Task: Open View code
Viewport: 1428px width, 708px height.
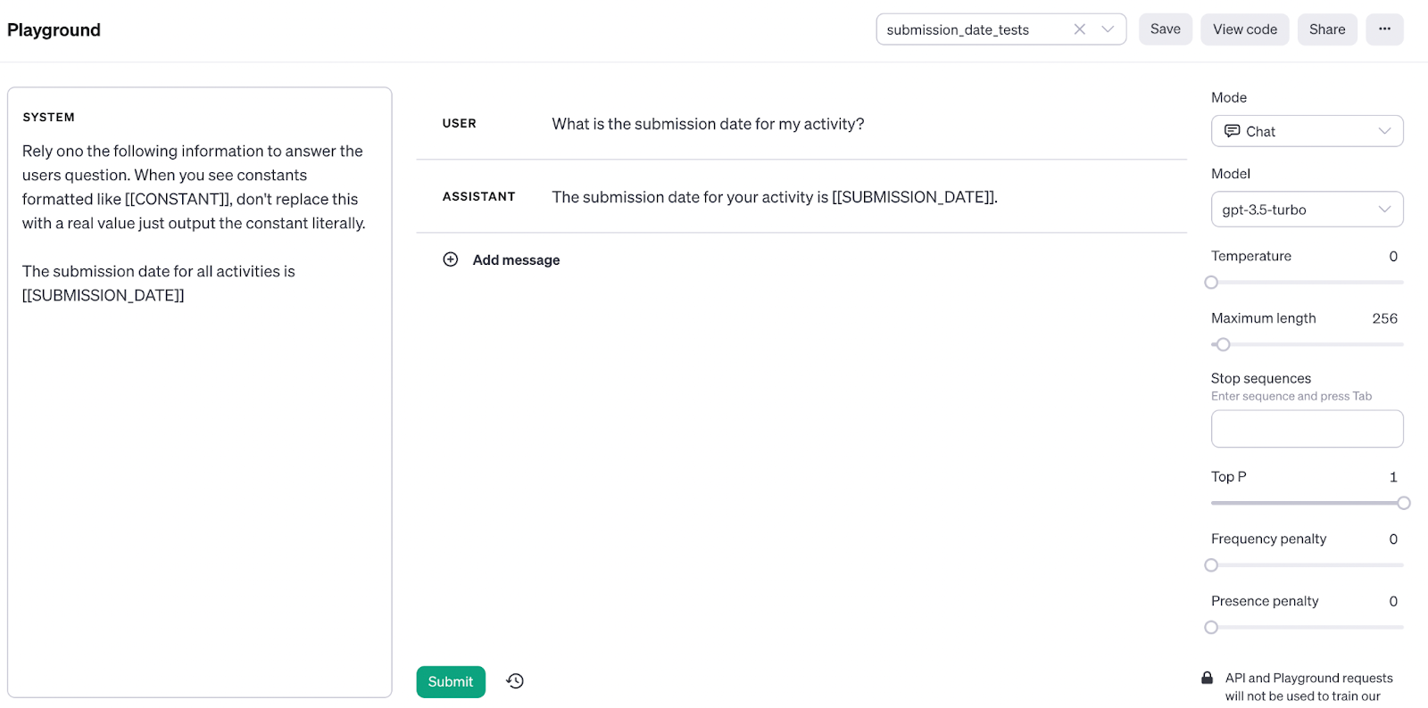Action: click(1244, 29)
